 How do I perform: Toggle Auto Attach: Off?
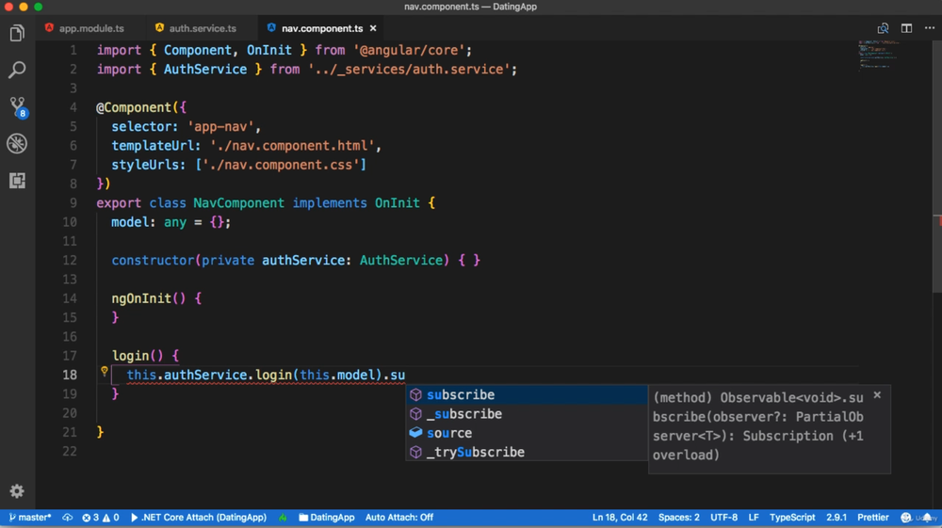pos(398,518)
